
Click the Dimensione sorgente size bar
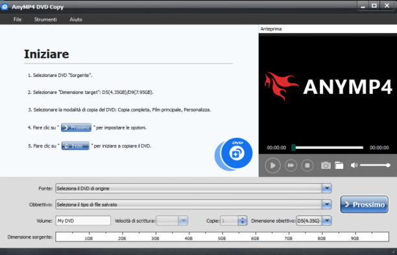pos(223,237)
